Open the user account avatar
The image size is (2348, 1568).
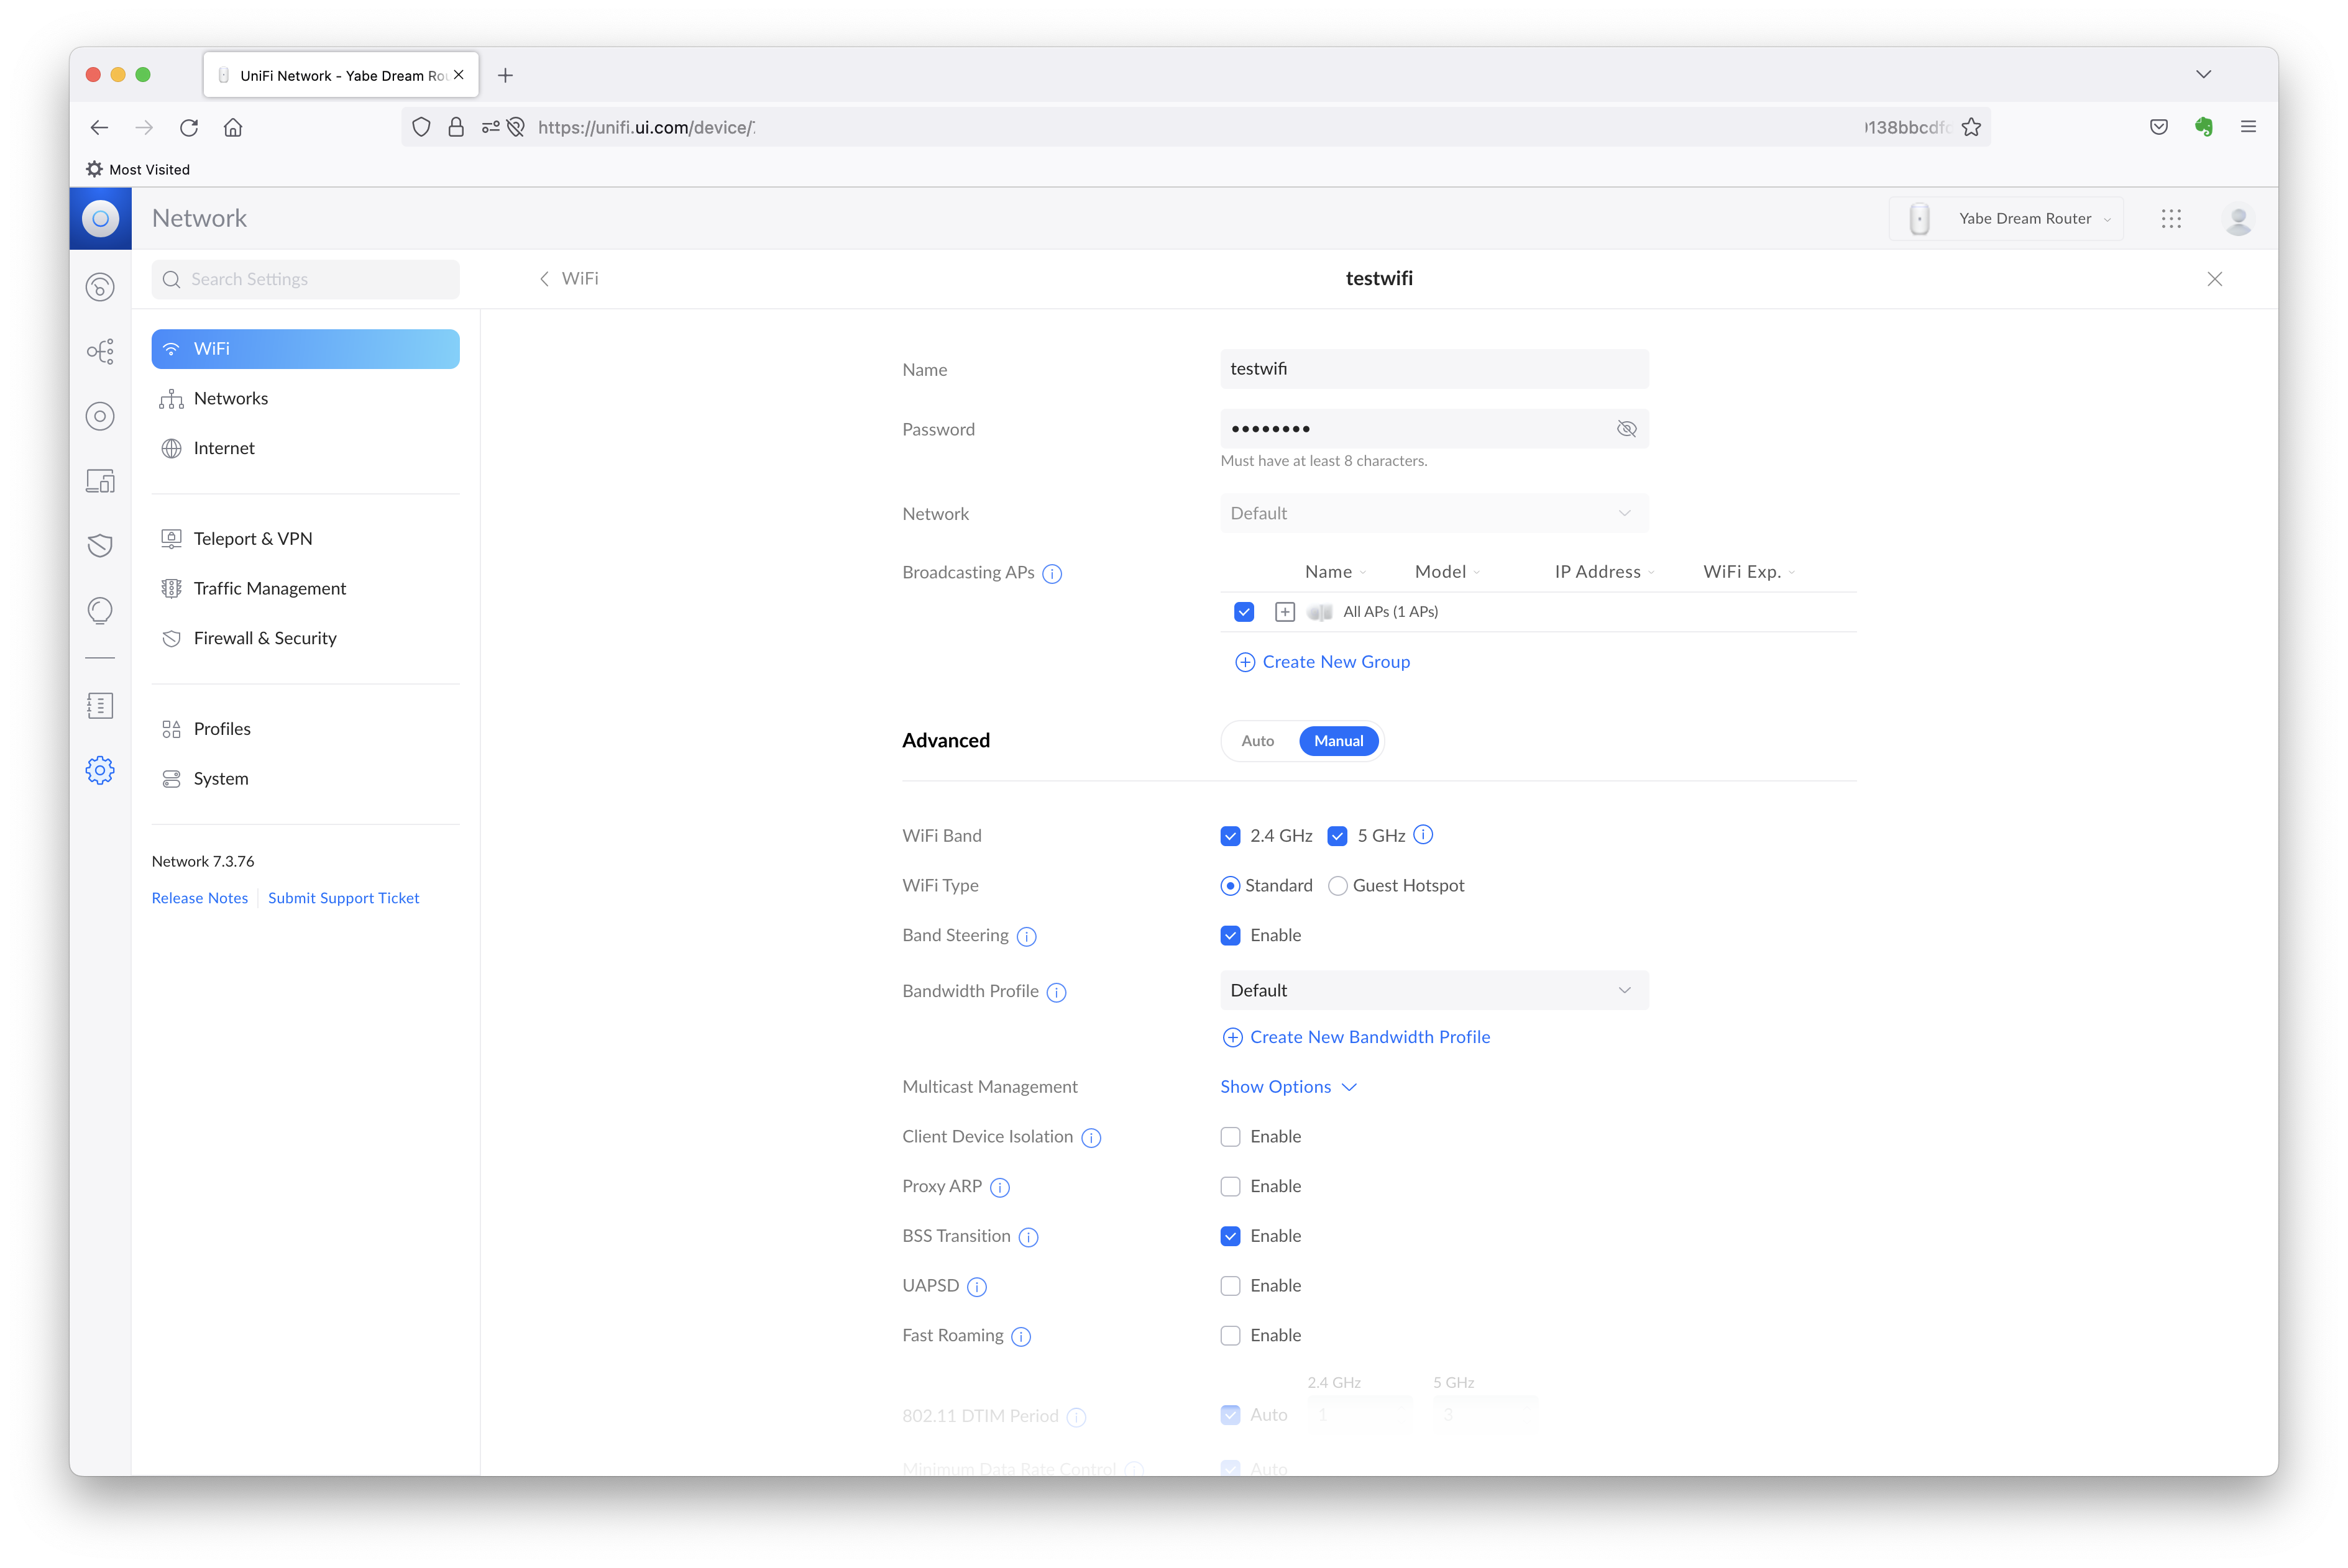coord(2238,218)
